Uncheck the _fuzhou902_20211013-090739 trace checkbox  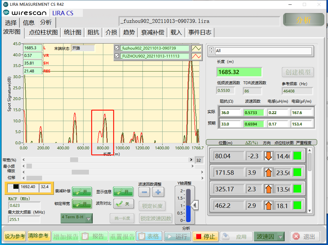117,48
